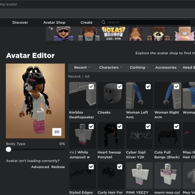Click the All breadcrumb link
The image size is (195, 195).
87,76
